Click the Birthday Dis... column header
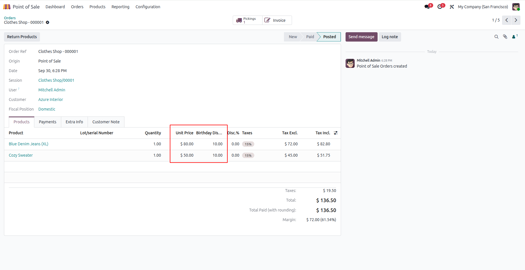525x270 pixels. point(209,133)
